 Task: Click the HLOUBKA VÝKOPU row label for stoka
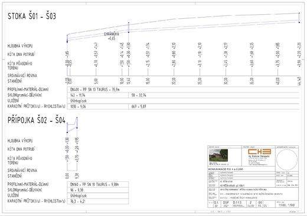click(x=20, y=46)
